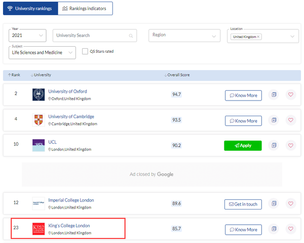
Task: Click the 85.7 overall score
Action: [176, 229]
